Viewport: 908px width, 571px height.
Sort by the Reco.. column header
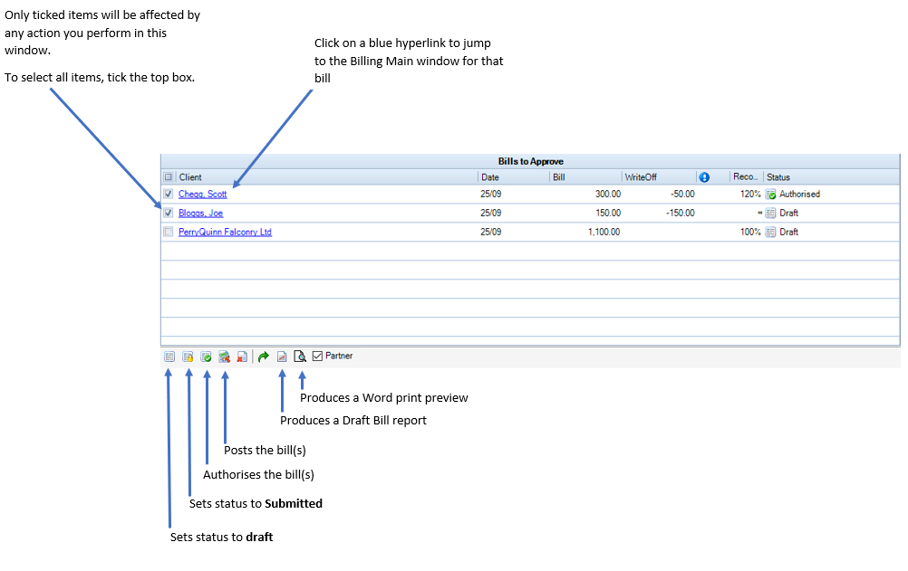coord(745,176)
